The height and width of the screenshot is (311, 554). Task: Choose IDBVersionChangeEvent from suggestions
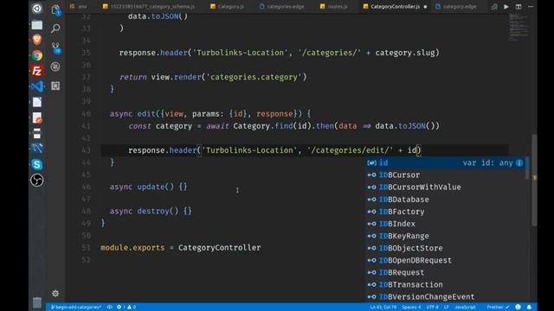(x=445, y=296)
